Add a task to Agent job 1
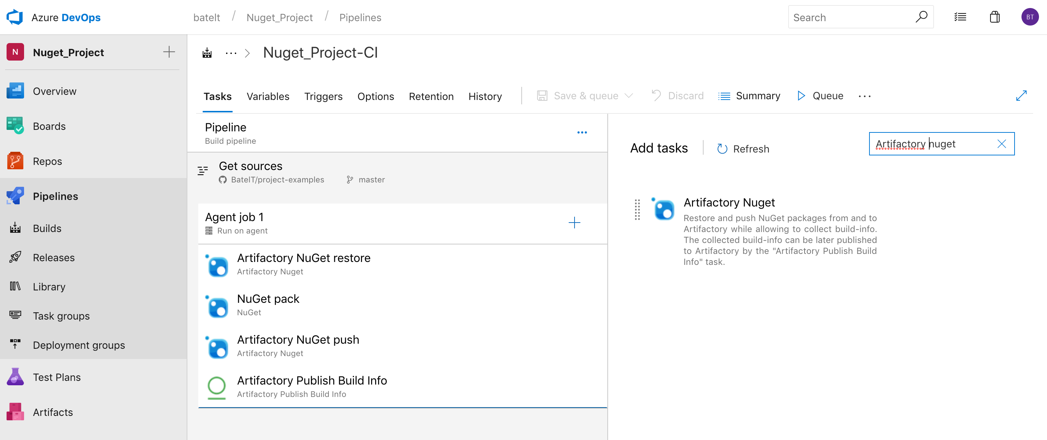This screenshot has width=1047, height=440. (x=574, y=223)
